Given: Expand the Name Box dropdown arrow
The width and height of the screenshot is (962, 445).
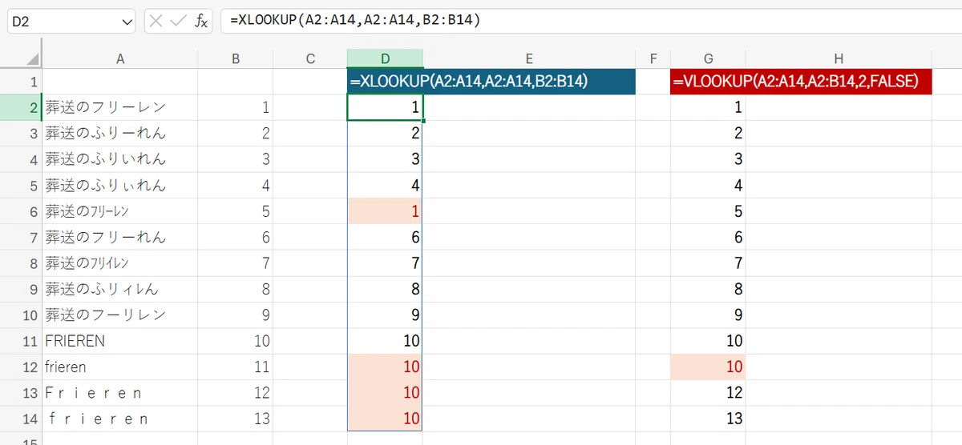Looking at the screenshot, I should click(x=126, y=22).
